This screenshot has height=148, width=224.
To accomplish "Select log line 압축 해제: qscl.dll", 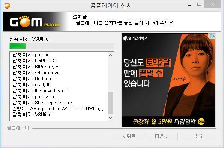I will (31, 85).
